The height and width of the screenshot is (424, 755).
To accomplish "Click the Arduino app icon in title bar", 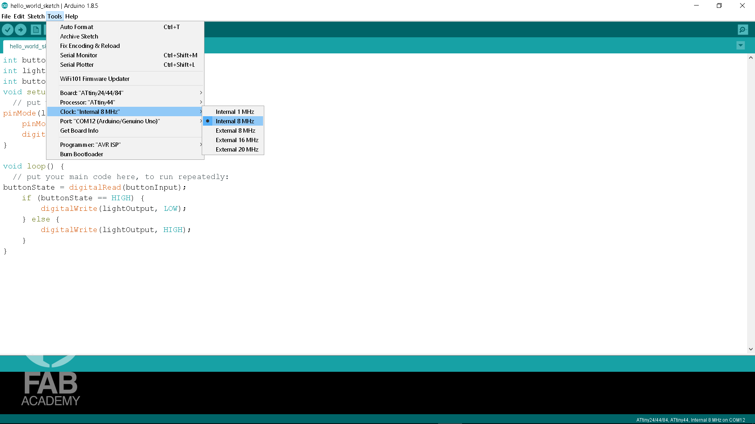I will 5,5.
